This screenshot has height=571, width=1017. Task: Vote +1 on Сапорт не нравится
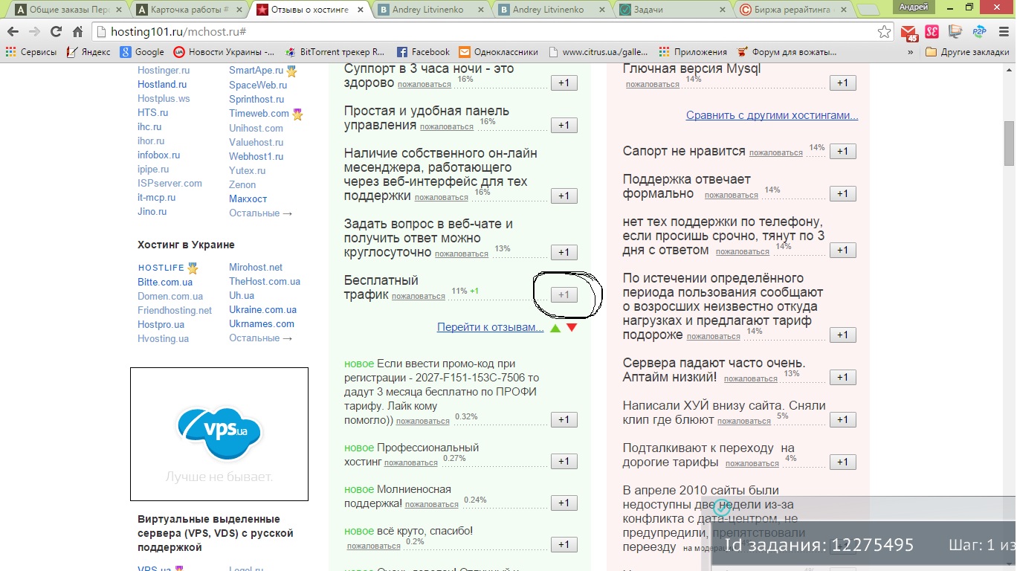click(x=842, y=151)
